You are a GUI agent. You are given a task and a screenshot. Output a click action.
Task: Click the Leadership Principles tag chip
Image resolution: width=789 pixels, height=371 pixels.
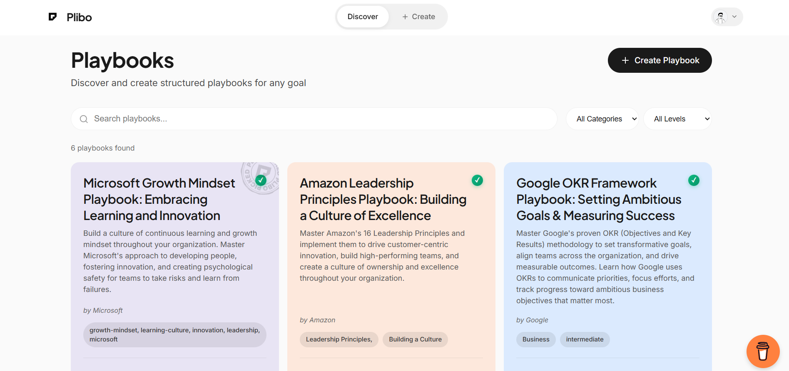(339, 339)
